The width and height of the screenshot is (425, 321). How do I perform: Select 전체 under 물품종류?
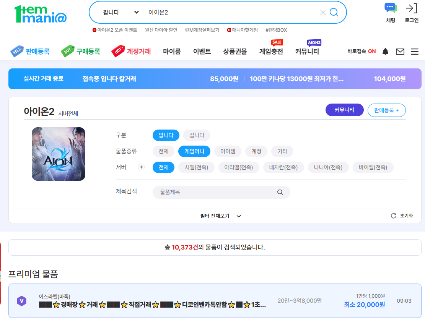coord(163,151)
